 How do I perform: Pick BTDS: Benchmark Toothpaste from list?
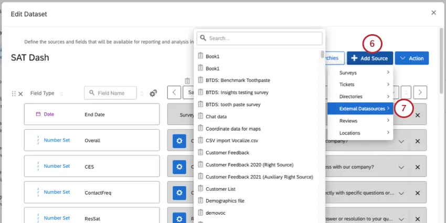tap(238, 80)
